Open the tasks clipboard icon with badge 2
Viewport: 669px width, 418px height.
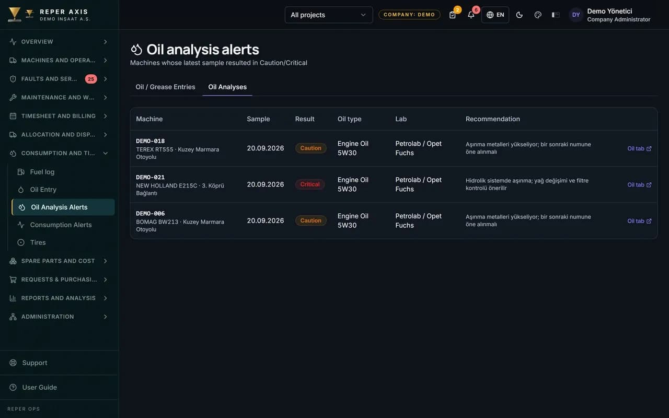pyautogui.click(x=453, y=15)
